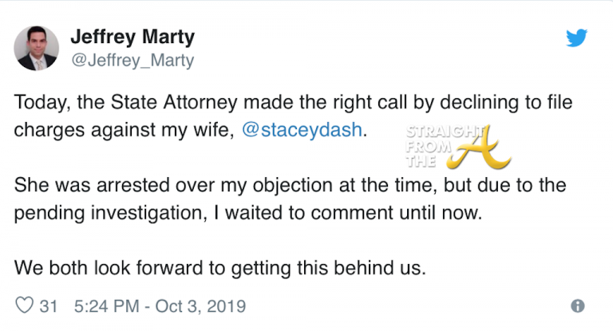Open Jeffrey Marty's profile photo
This screenshot has width=613, height=331.
36,48
